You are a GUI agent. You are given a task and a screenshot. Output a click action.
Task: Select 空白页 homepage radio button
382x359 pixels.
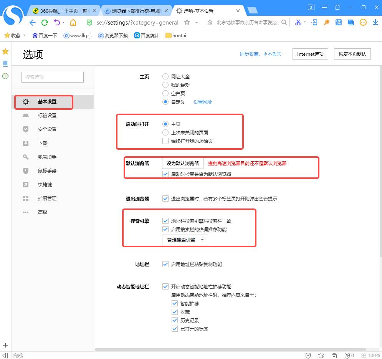[165, 93]
